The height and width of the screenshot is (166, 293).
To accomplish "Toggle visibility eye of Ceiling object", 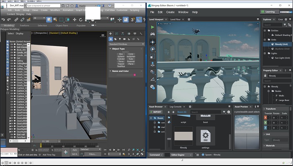I will pos(12,60).
